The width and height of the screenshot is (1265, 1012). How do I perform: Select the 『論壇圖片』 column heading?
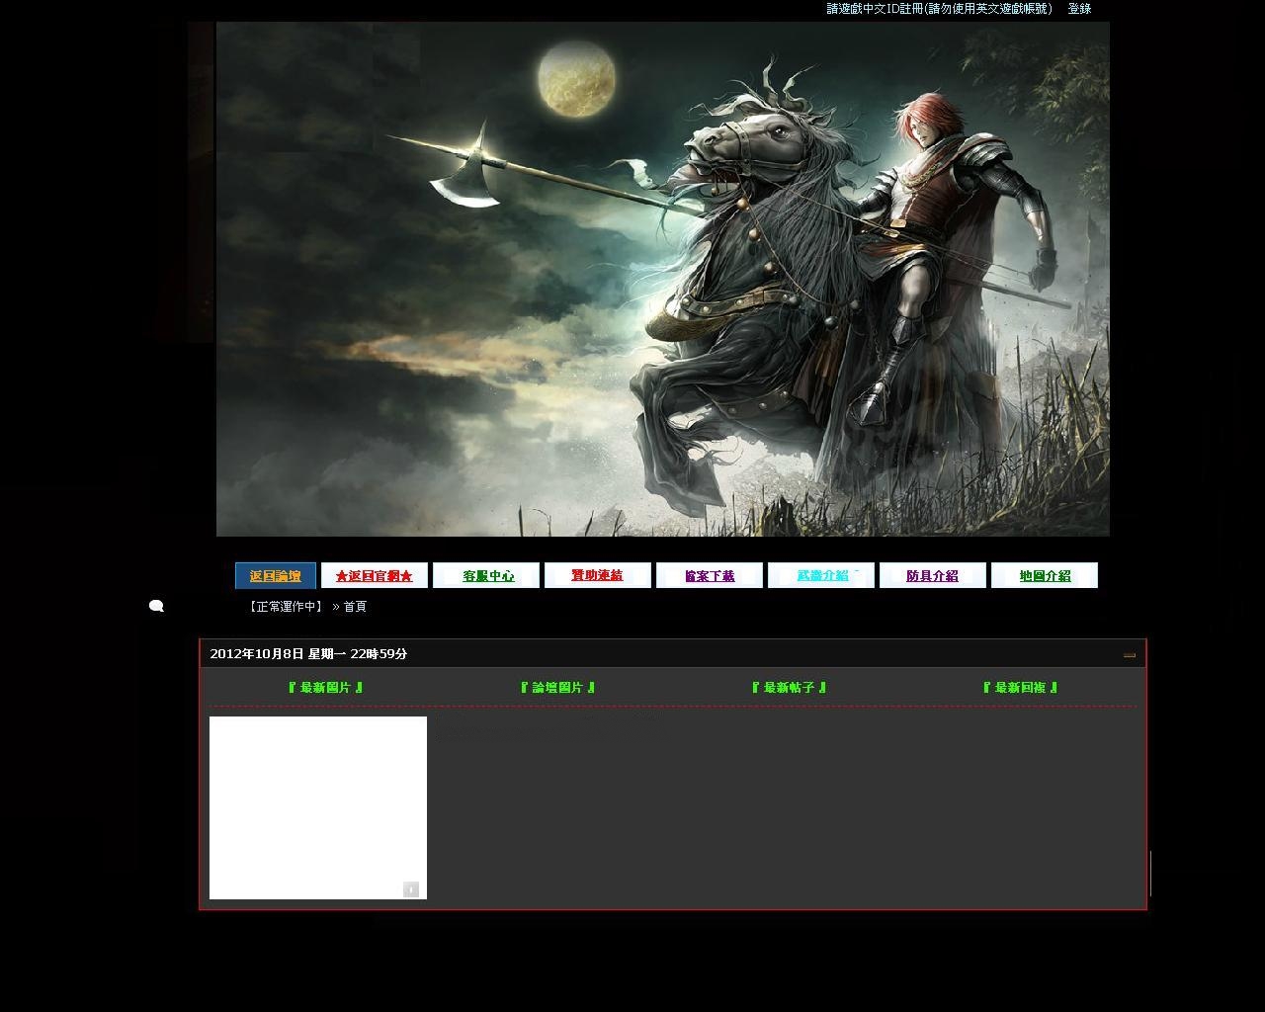coord(557,687)
